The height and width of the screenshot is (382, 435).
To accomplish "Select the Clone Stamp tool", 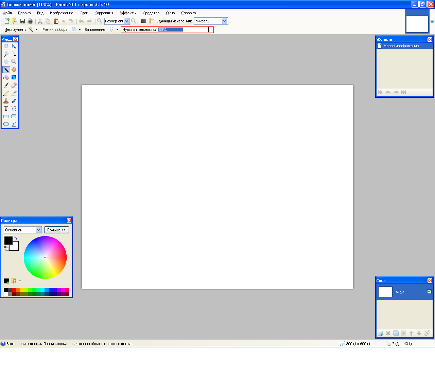I will 6,101.
